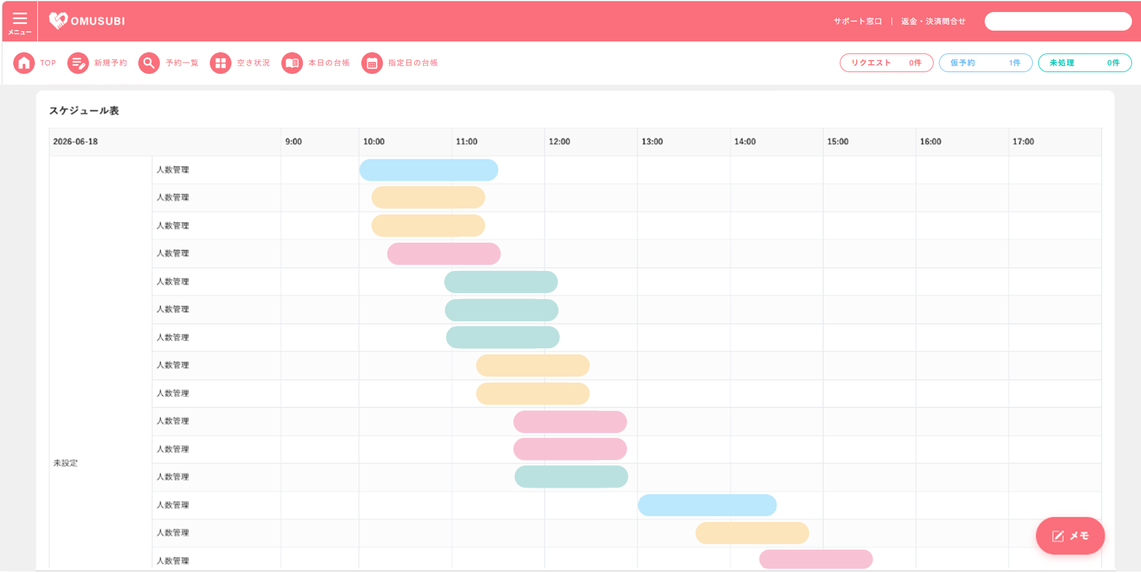Image resolution: width=1141 pixels, height=573 pixels.
Task: Click the 2026-06-18 date header
Action: click(x=75, y=142)
